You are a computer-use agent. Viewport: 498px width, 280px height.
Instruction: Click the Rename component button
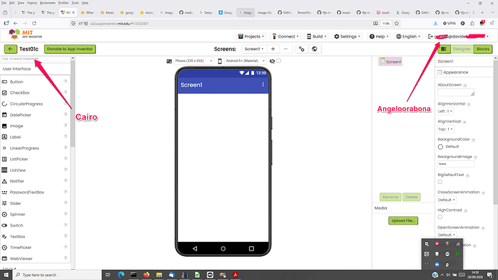tap(390, 197)
